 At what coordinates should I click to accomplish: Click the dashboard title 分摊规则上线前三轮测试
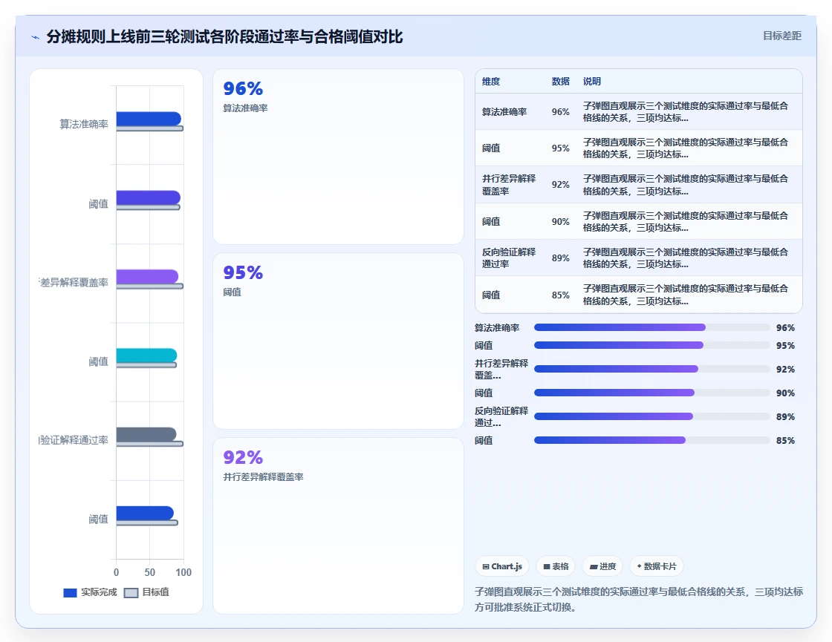click(x=224, y=36)
